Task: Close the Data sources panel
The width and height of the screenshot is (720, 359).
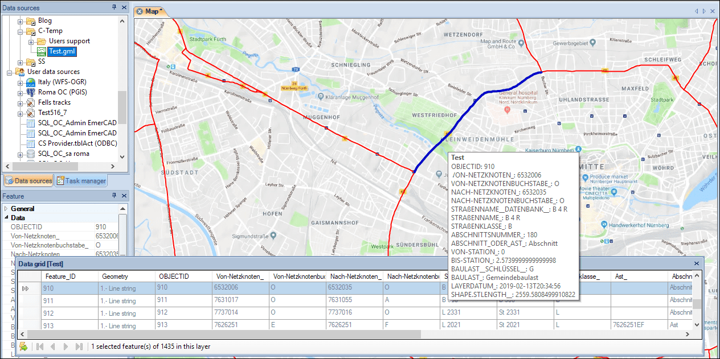Action: (124, 7)
